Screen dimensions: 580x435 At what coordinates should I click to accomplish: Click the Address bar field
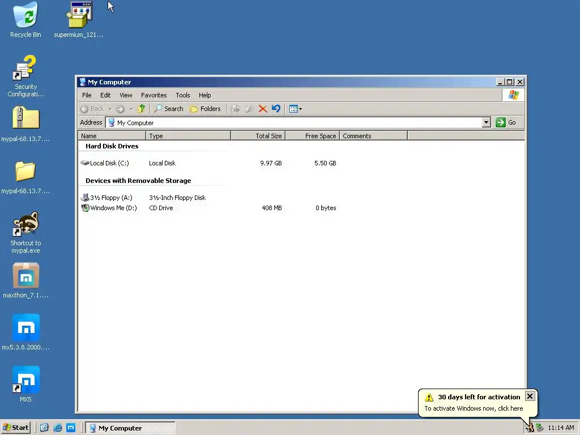pyautogui.click(x=294, y=122)
